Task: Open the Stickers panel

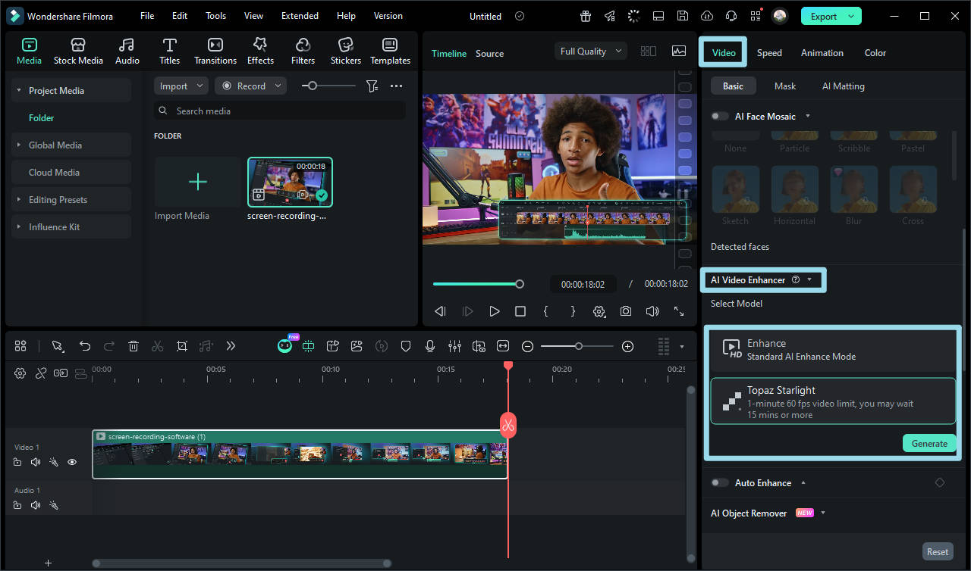Action: 345,50
